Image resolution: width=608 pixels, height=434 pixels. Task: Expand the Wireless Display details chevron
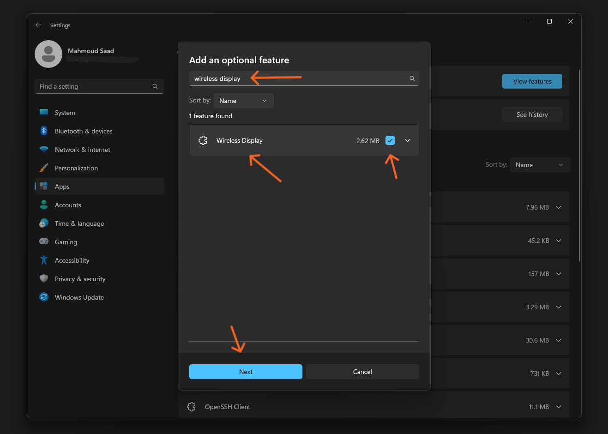tap(408, 140)
